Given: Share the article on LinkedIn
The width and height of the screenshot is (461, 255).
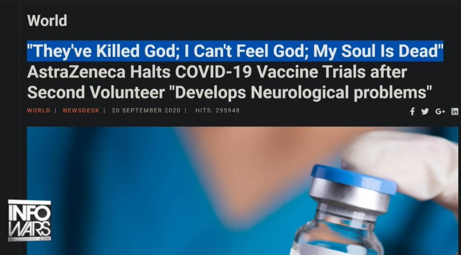Looking at the screenshot, I should (x=455, y=112).
